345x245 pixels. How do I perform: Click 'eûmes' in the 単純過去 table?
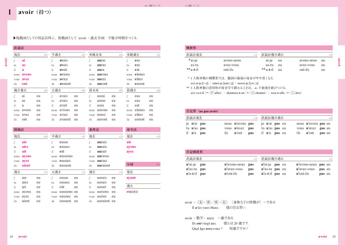tap(140, 75)
